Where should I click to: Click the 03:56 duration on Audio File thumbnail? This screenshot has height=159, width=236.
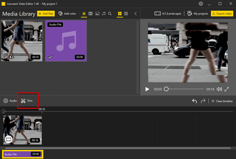[x=80, y=57]
